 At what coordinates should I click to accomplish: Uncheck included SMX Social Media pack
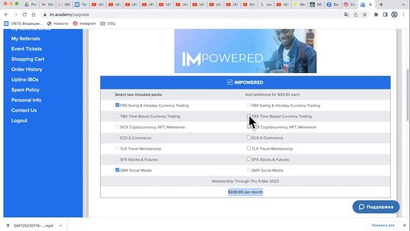[x=117, y=170]
